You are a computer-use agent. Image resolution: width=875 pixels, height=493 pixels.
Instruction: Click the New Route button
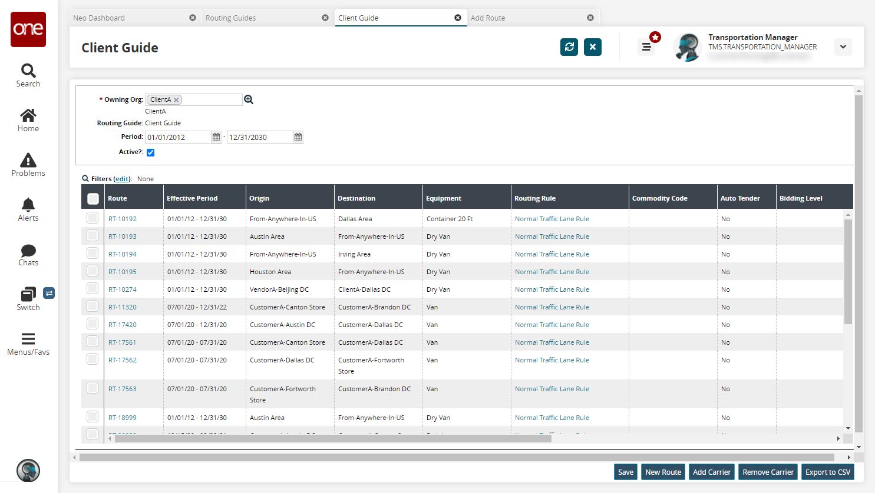(663, 472)
